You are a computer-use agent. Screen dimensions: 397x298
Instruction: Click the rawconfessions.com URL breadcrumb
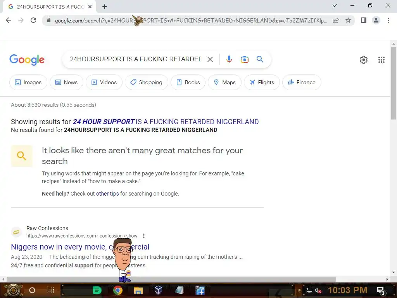[82, 236]
